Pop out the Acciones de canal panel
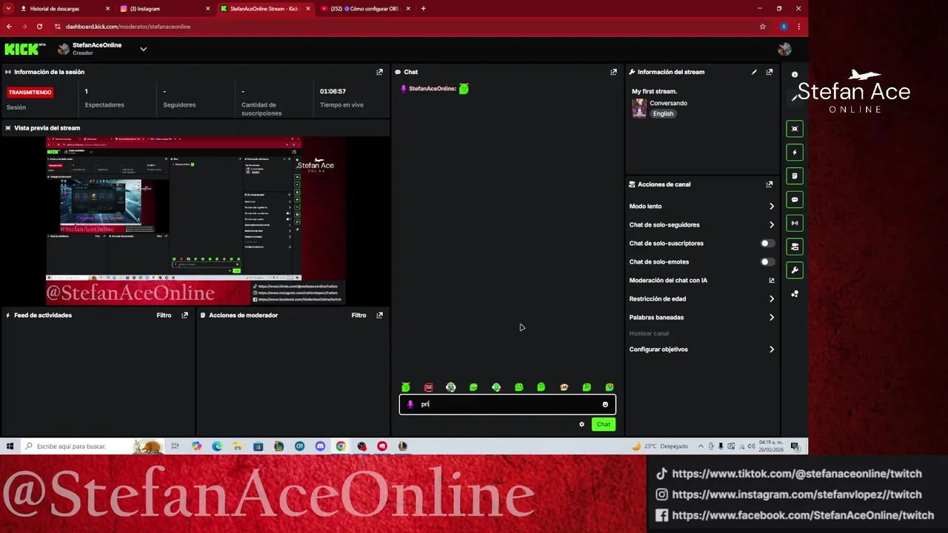This screenshot has width=948, height=533. 770,184
